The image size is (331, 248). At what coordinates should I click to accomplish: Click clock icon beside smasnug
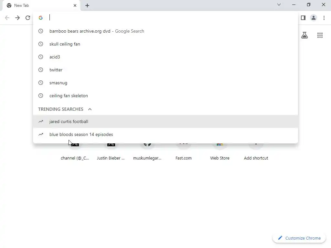coord(41,83)
